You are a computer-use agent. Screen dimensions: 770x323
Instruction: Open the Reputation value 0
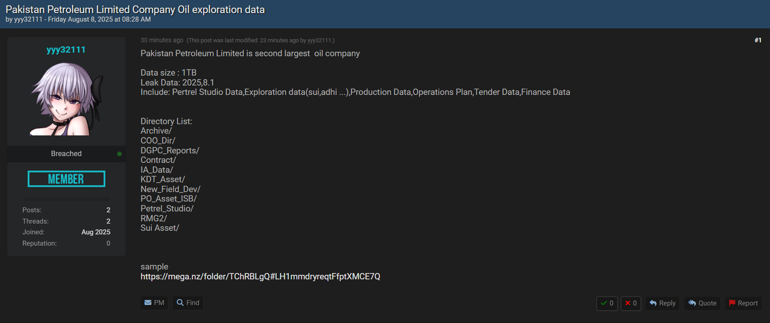[108, 243]
